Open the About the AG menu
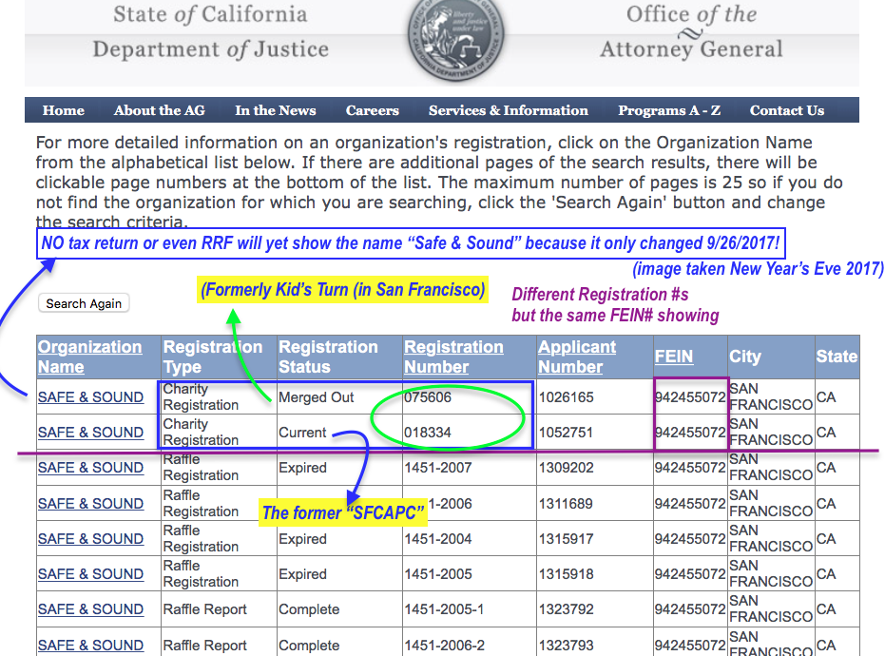The image size is (885, 656). [159, 110]
